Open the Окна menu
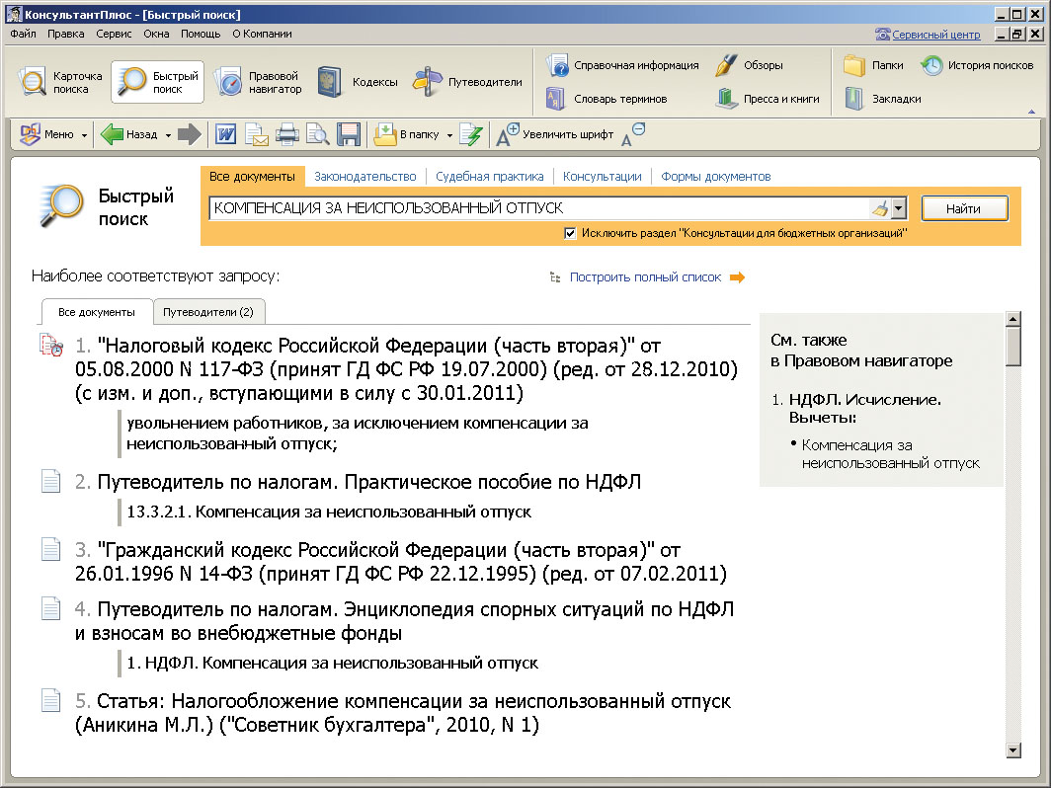 click(x=156, y=34)
